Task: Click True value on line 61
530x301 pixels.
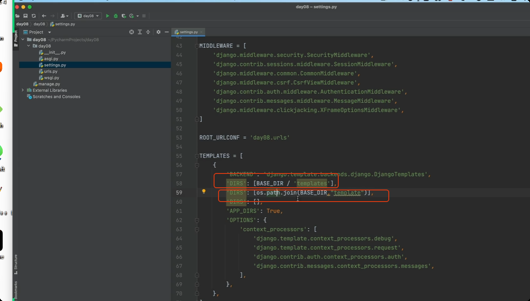Action: click(273, 211)
